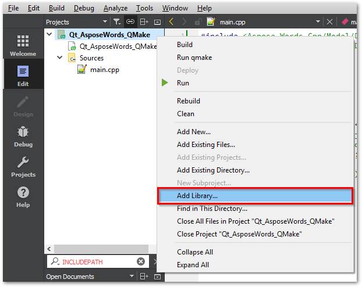The width and height of the screenshot is (362, 287).
Task: Open the Welcome mode
Action: coord(23,45)
